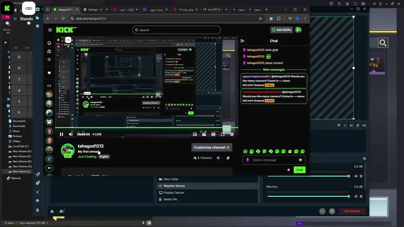Select Network in the Explorer sidebar
This screenshot has width=404, height=227.
click(14, 178)
